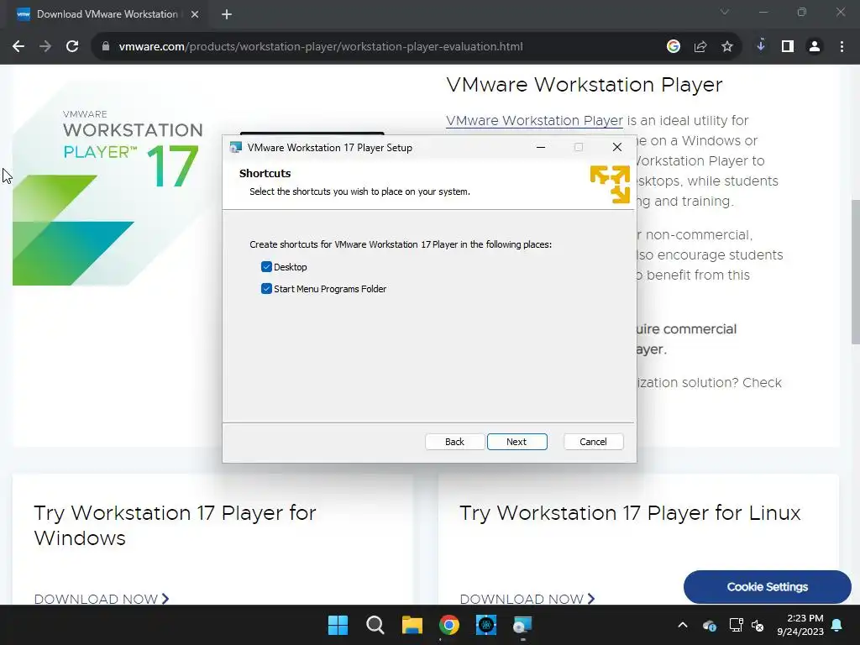Click DOWNLOAD NOW for Linux
The height and width of the screenshot is (645, 860).
(527, 599)
